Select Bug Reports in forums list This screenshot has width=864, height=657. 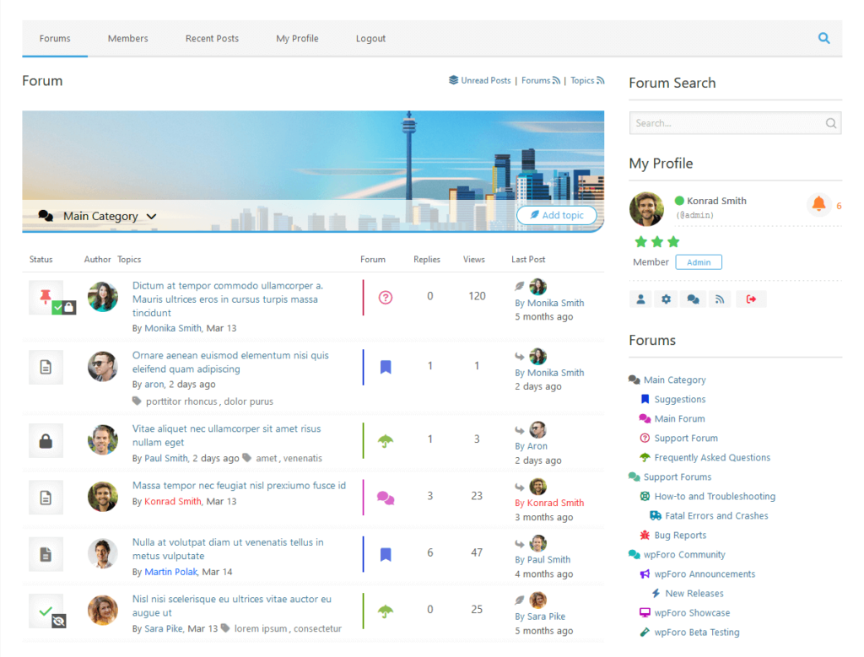(x=680, y=536)
